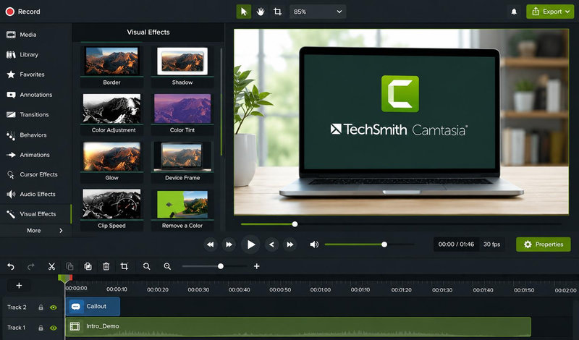Click the fast-forward playback button
This screenshot has width=579, height=340.
click(229, 245)
